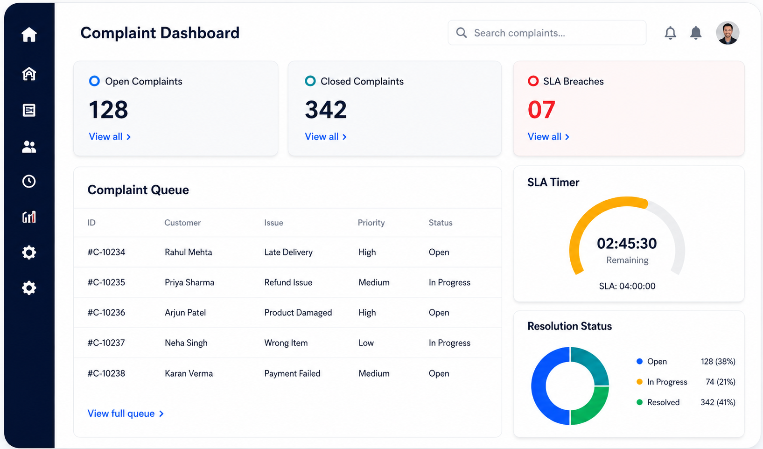Click Neha Singh's In Progress status
The width and height of the screenshot is (763, 449).
(x=449, y=343)
